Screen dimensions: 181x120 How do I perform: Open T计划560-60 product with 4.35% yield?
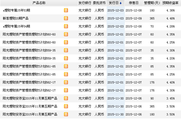(29, 34)
